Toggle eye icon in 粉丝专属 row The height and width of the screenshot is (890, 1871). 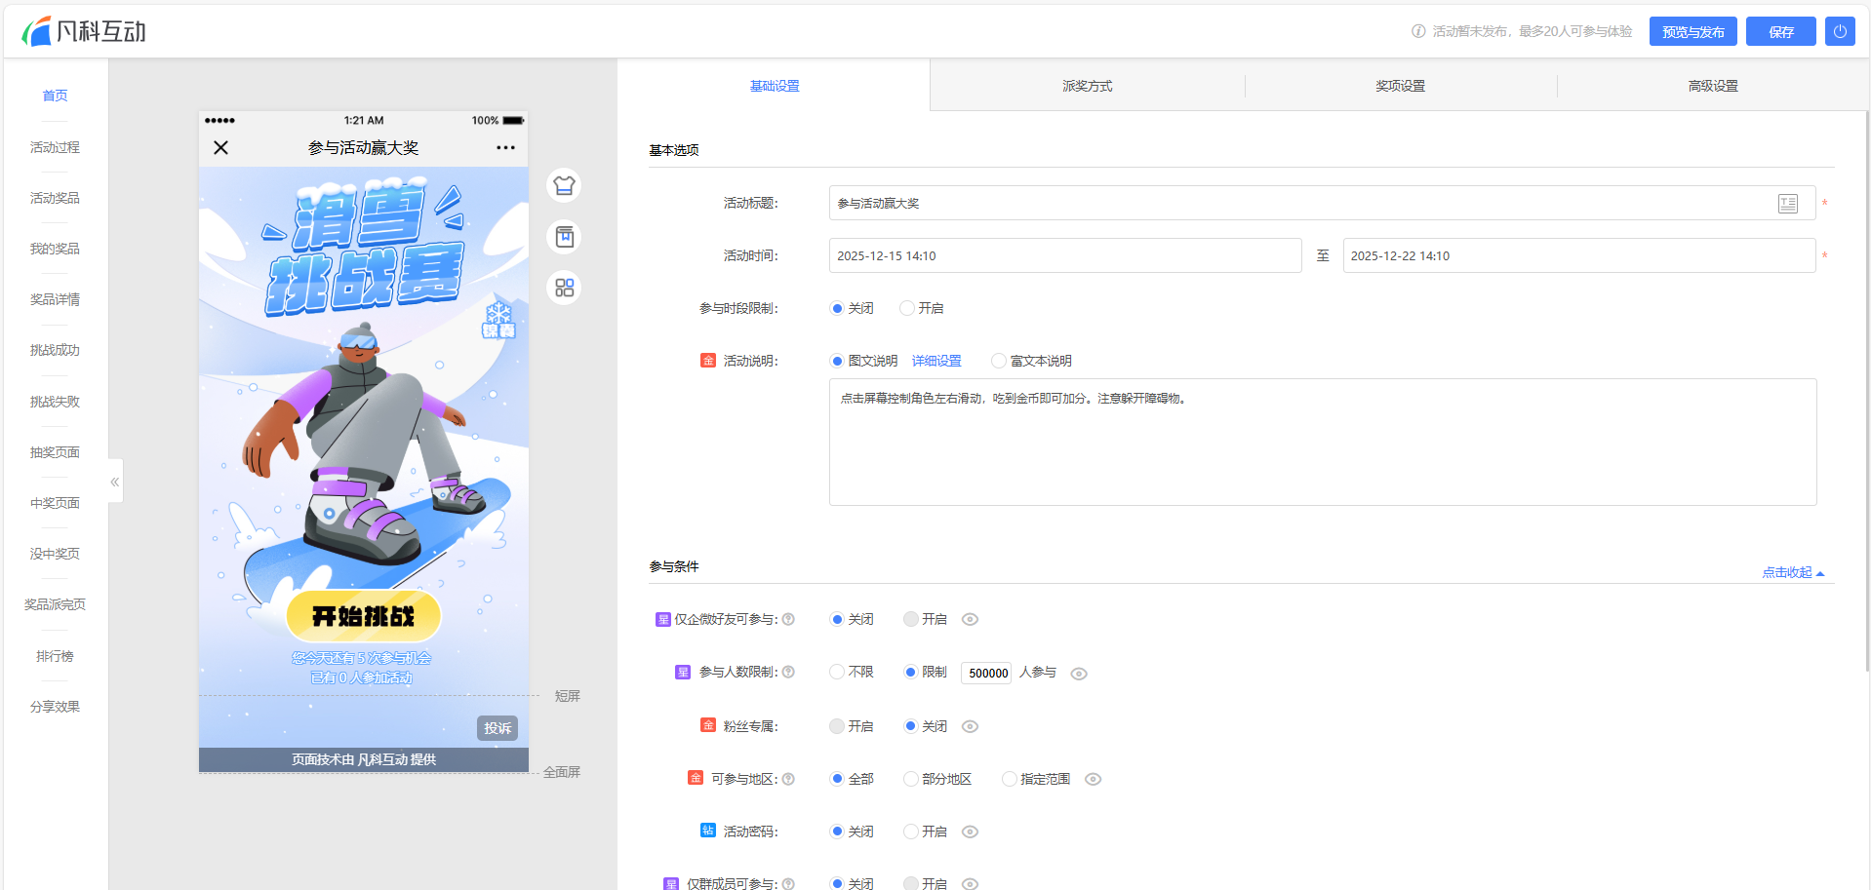[x=970, y=726]
